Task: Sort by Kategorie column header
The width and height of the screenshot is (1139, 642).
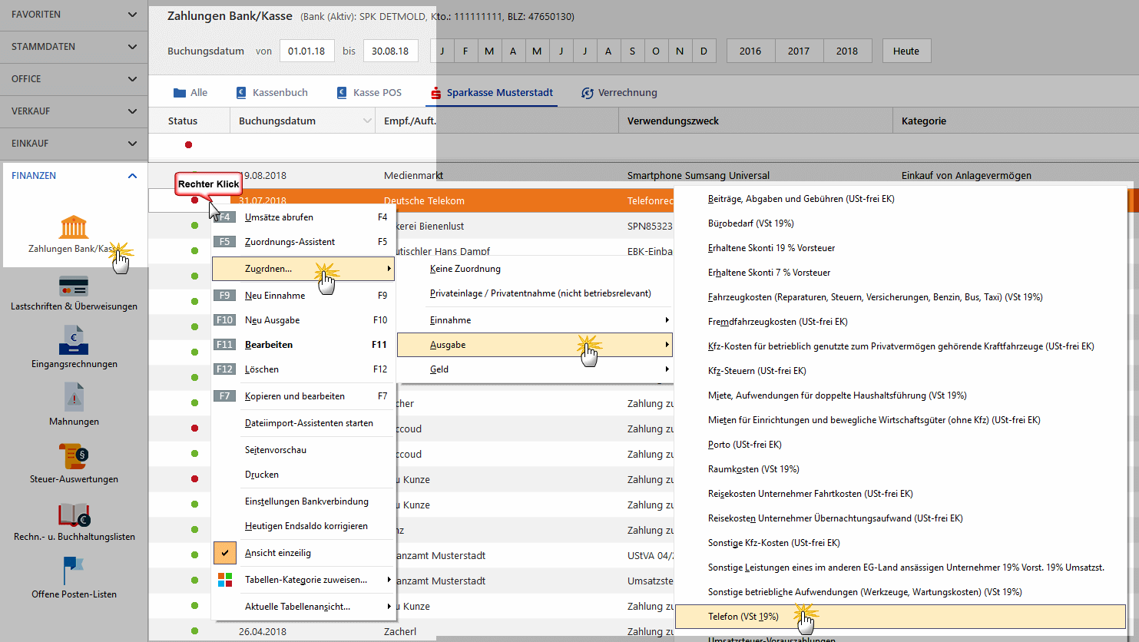Action: coord(1015,121)
